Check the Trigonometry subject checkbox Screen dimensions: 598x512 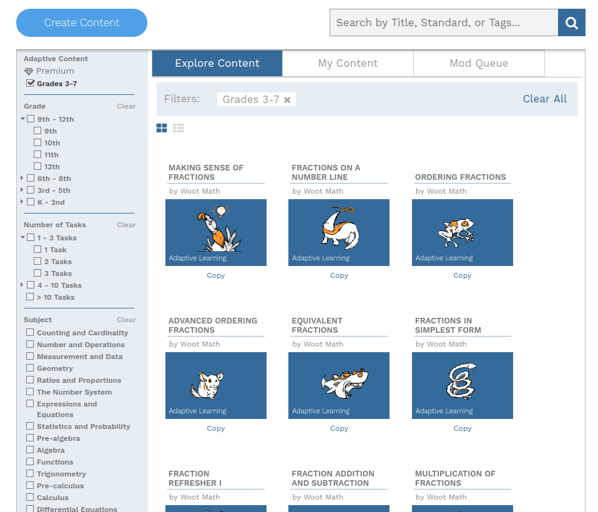click(30, 473)
